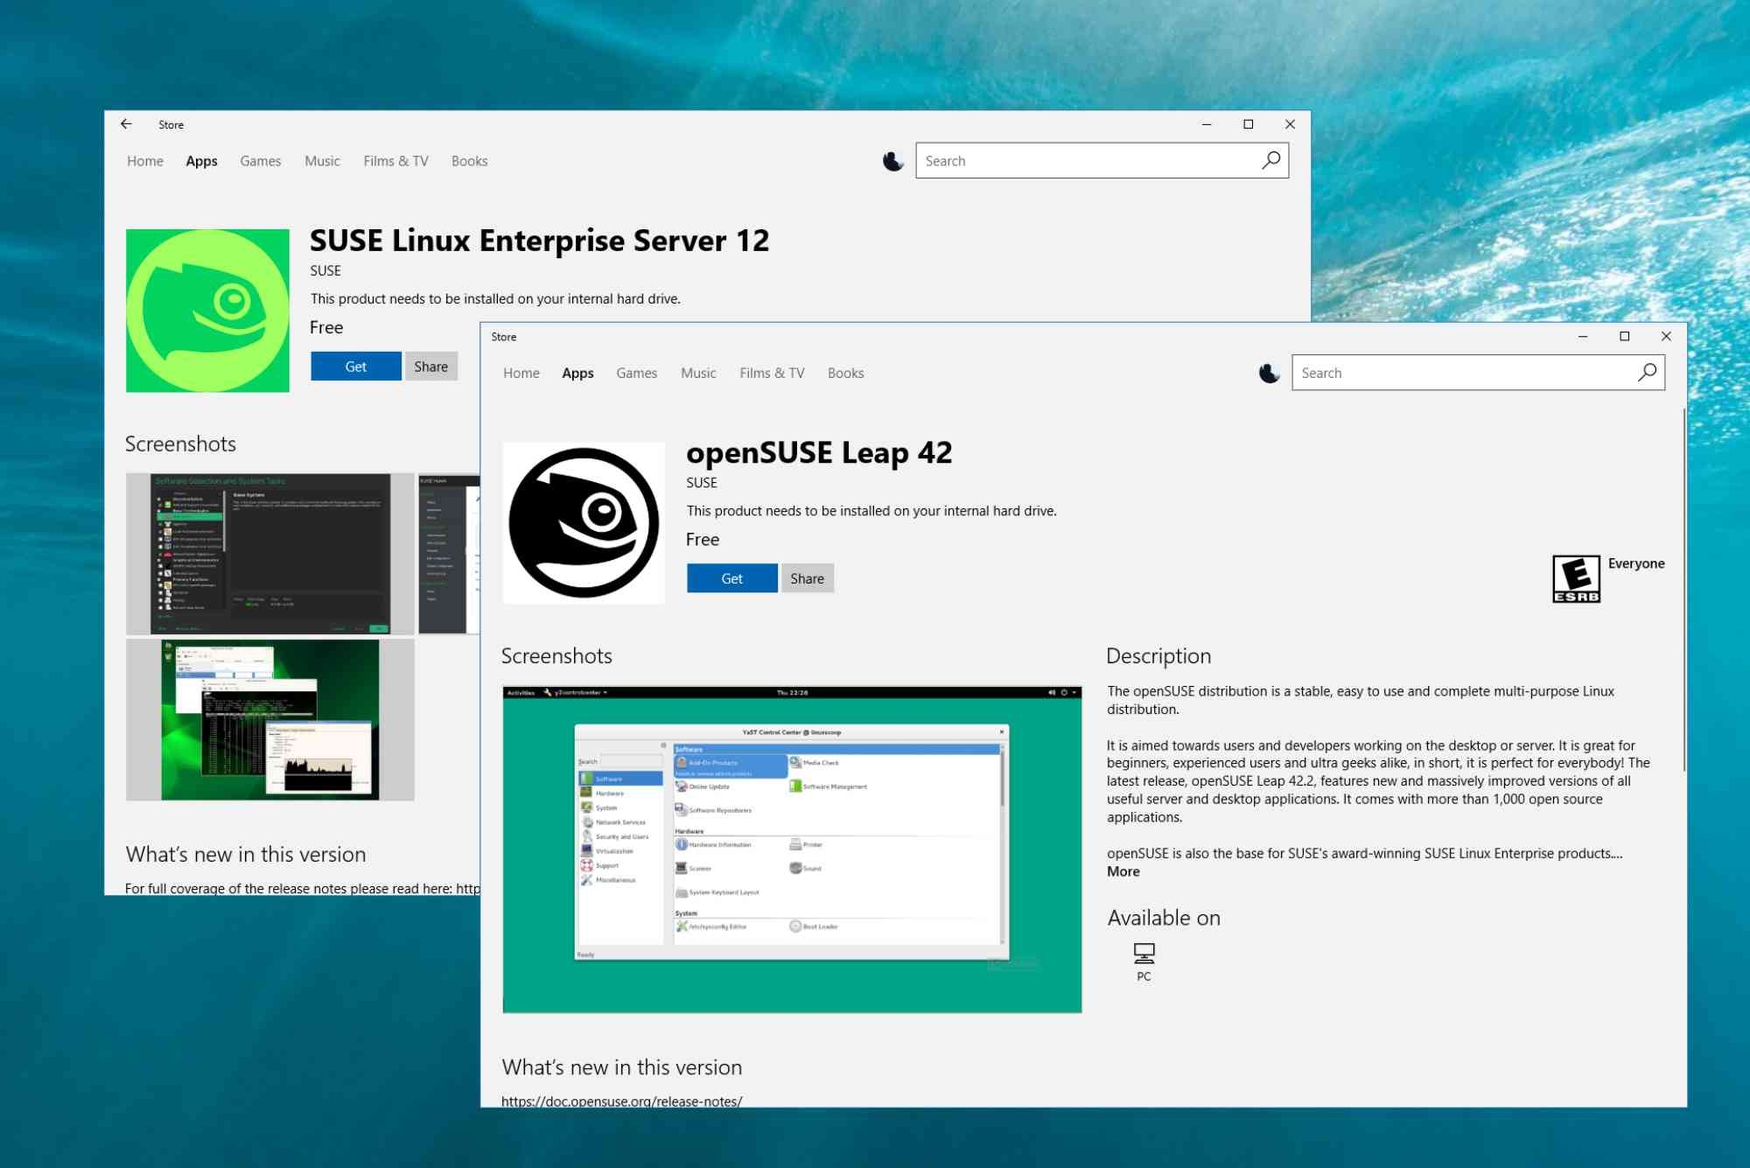
Task: Open Books tab in rear Store window
Action: (469, 161)
